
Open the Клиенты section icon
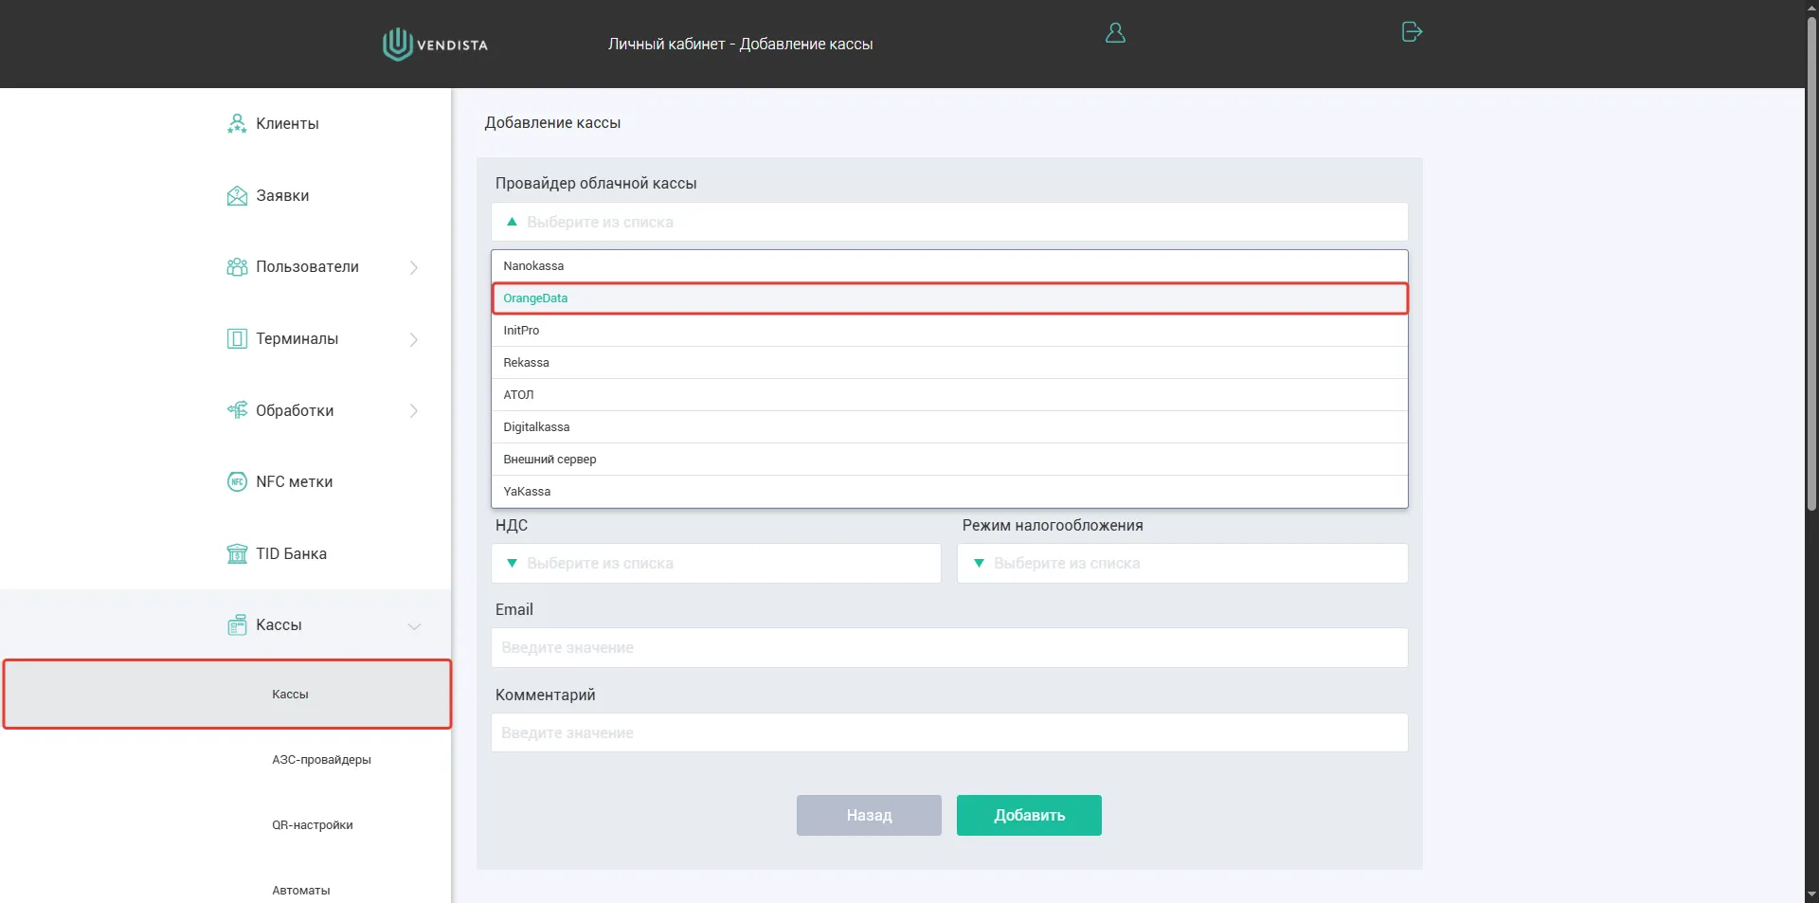point(237,124)
